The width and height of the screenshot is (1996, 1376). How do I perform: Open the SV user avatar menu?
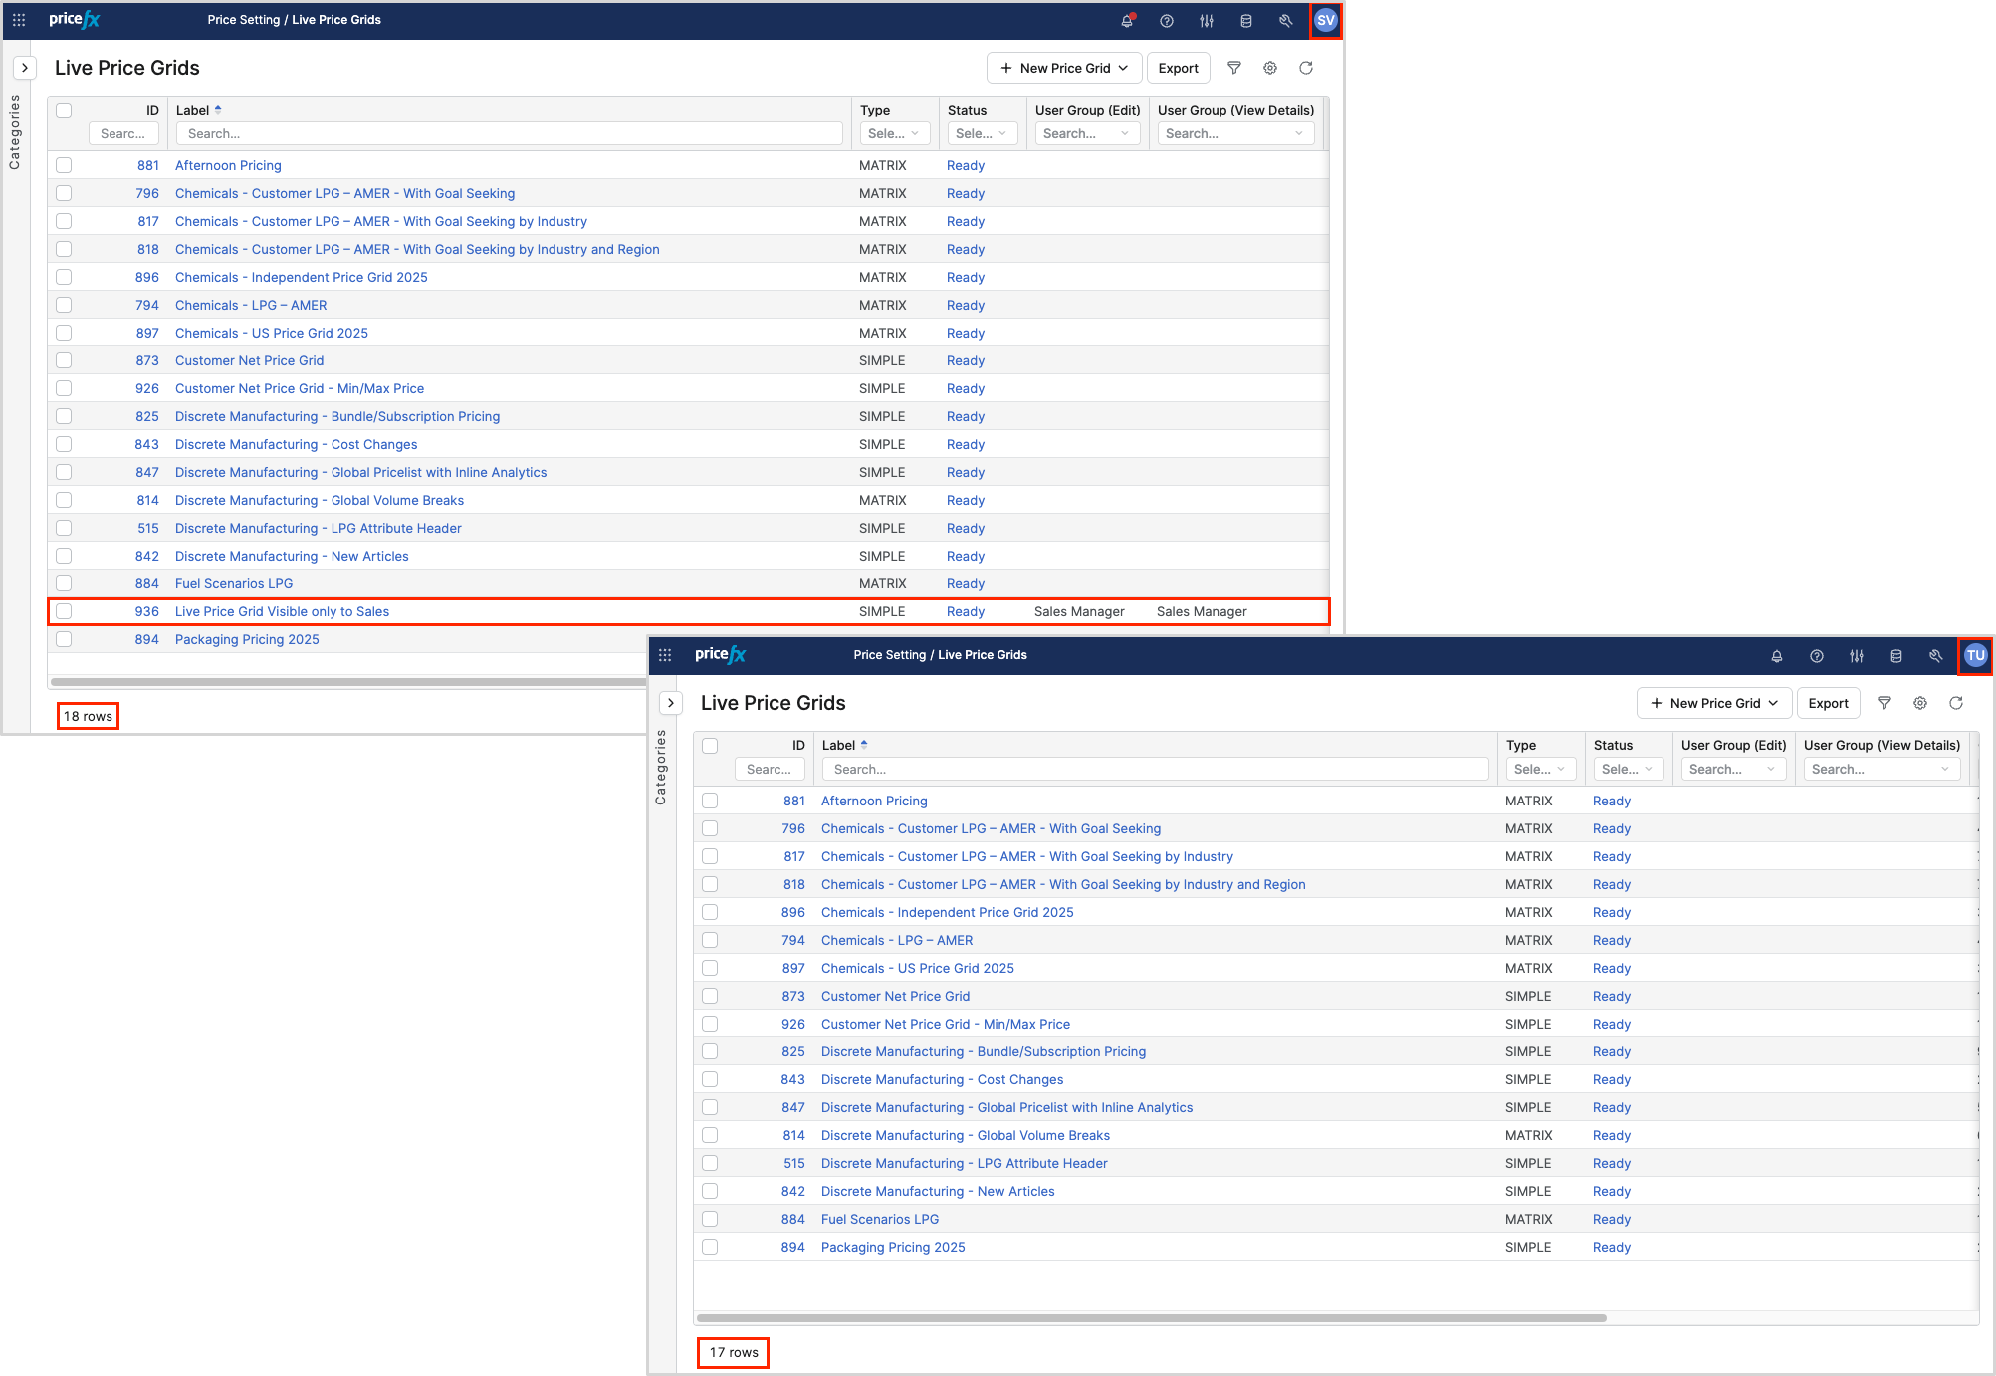click(x=1325, y=20)
